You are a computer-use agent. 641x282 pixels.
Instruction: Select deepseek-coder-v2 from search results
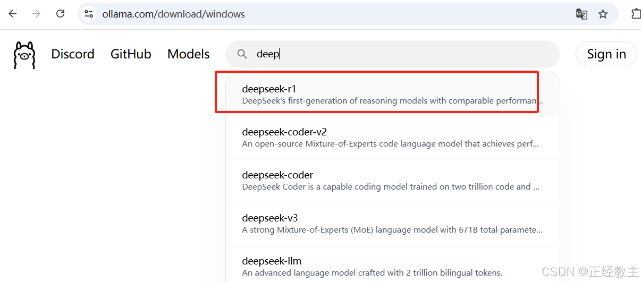tap(393, 138)
